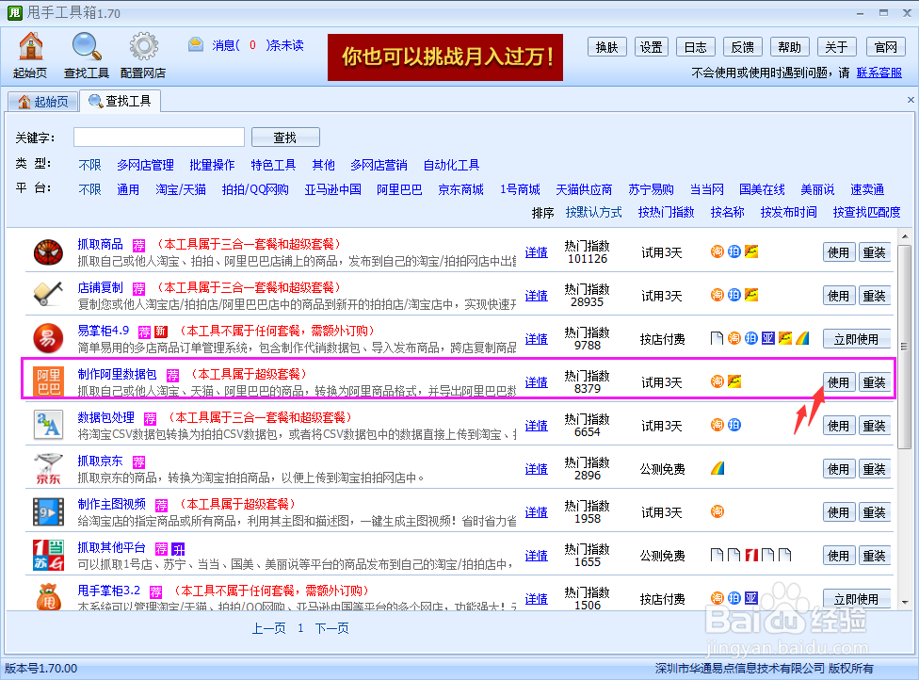
Task: Click the 起始页 home icon
Action: point(31,46)
